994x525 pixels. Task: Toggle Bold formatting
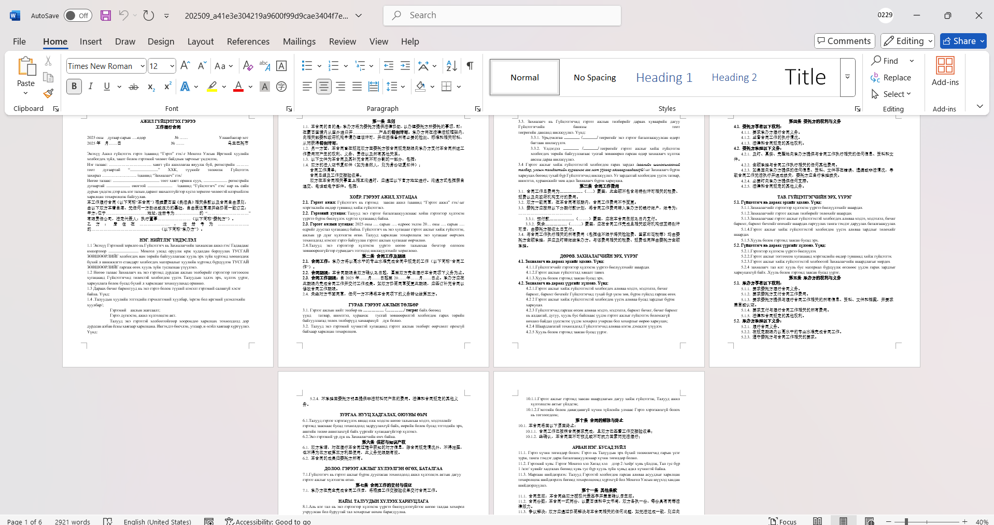[74, 87]
